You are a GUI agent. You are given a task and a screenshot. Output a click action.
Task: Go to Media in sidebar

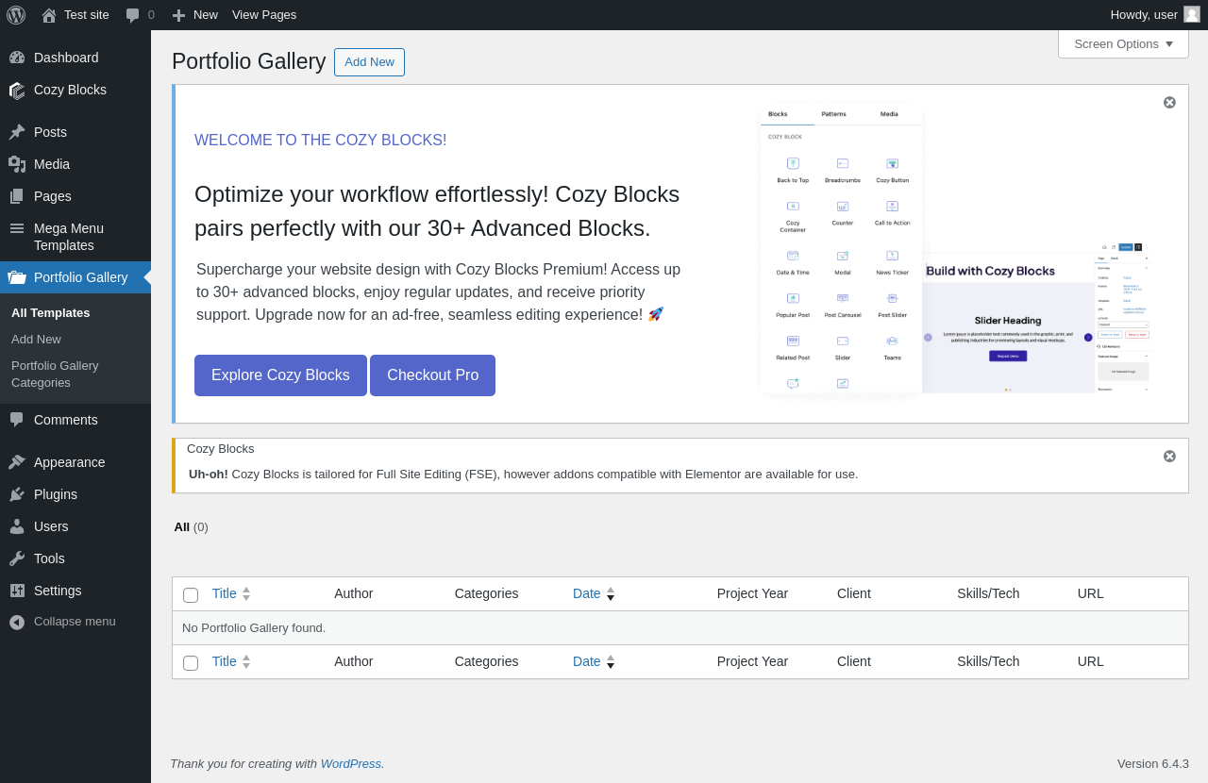coord(75,164)
